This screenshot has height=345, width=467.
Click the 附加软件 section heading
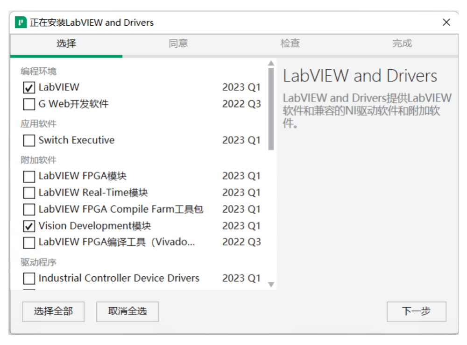coord(38,160)
